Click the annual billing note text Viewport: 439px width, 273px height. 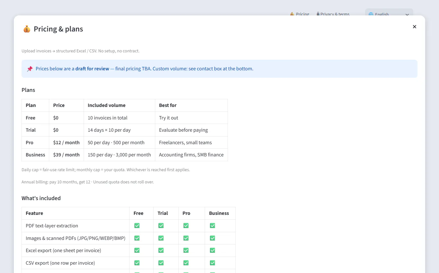[88, 182]
